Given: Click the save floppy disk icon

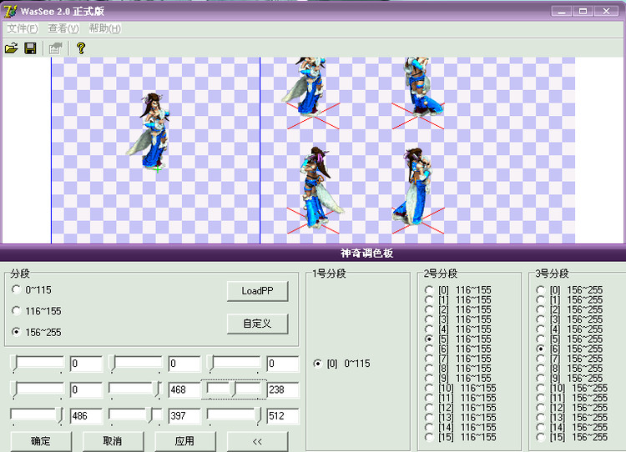Looking at the screenshot, I should [x=30, y=48].
